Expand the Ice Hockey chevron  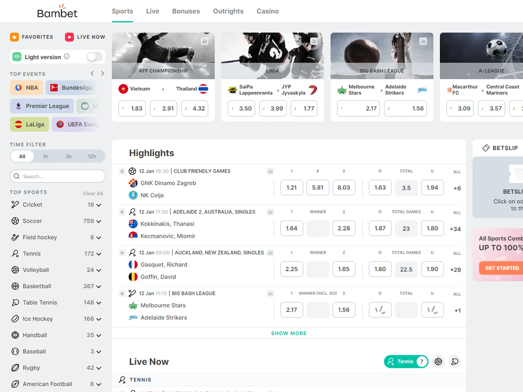(99, 319)
